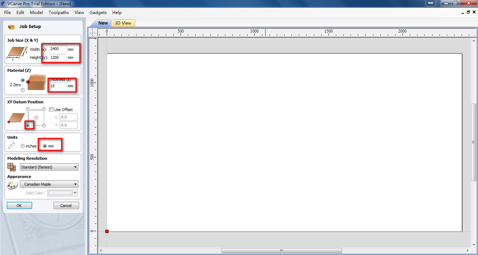The width and height of the screenshot is (478, 255).
Task: Enable the Use Offset checkbox
Action: click(51, 110)
